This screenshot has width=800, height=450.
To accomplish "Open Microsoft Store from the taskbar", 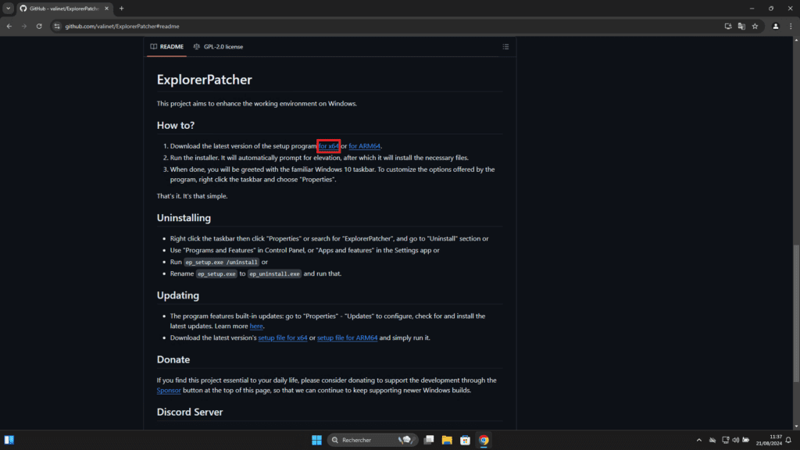I will [465, 440].
